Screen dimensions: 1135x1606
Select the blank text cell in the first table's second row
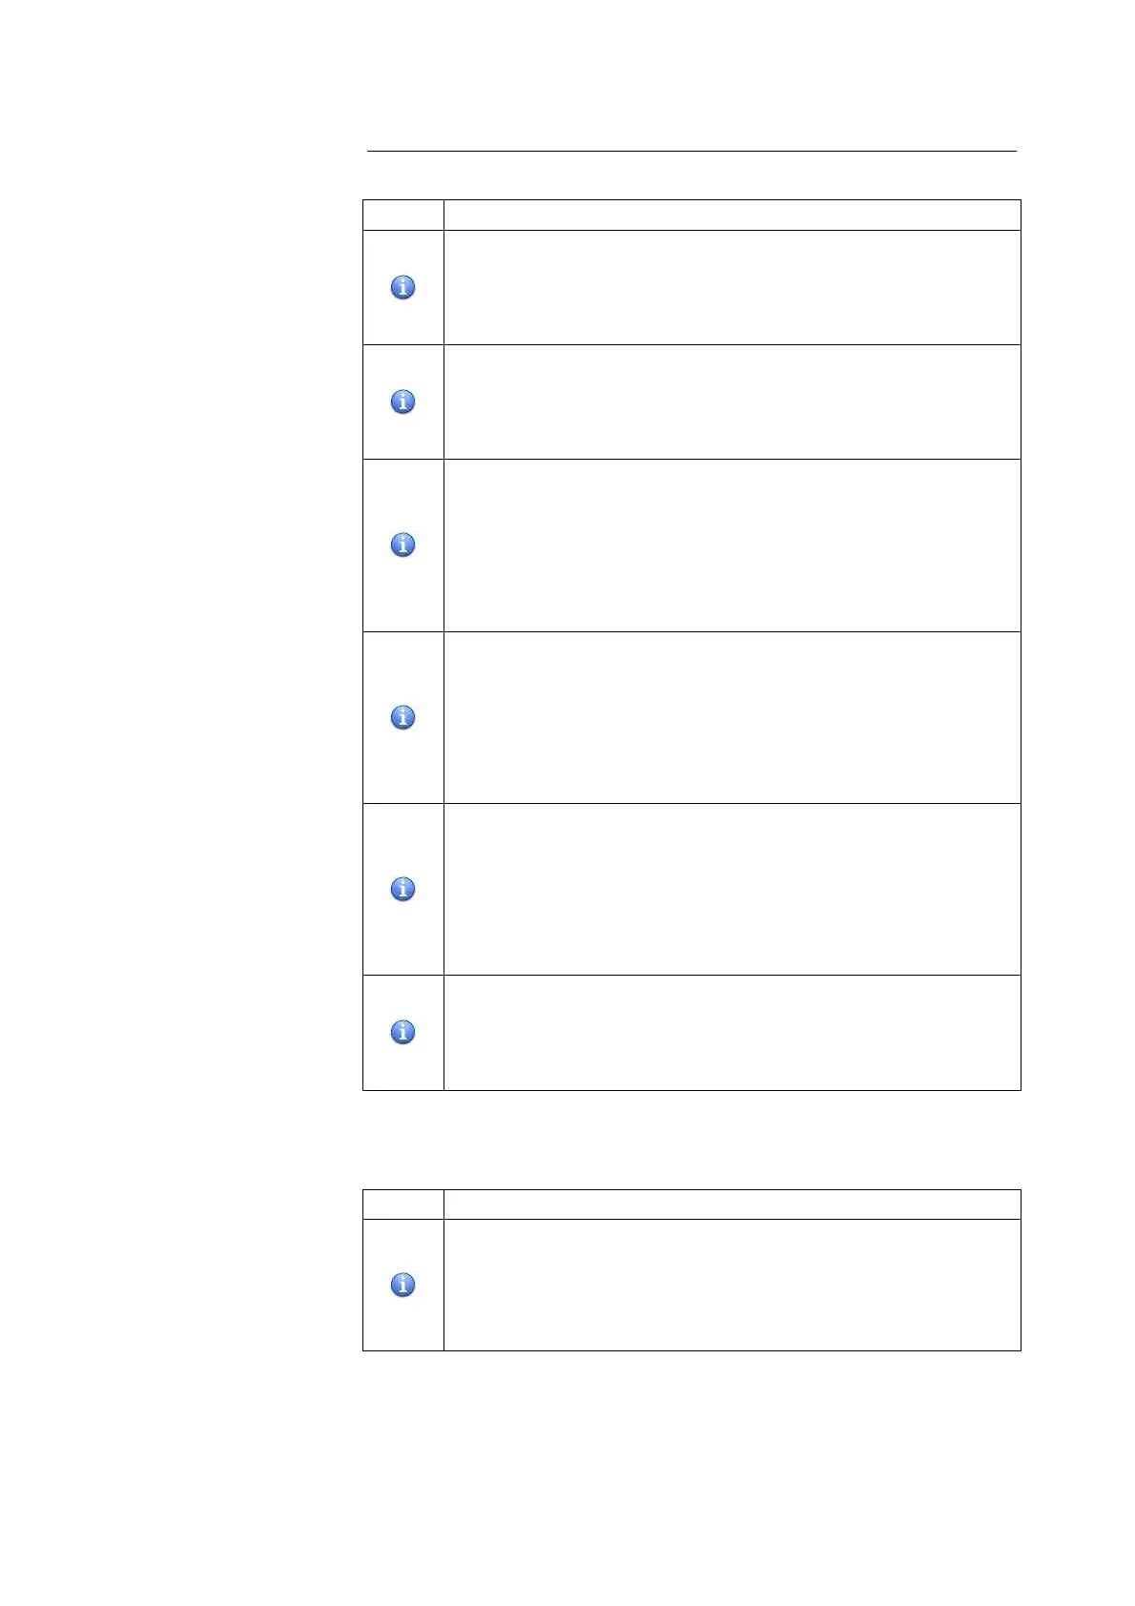tap(732, 401)
